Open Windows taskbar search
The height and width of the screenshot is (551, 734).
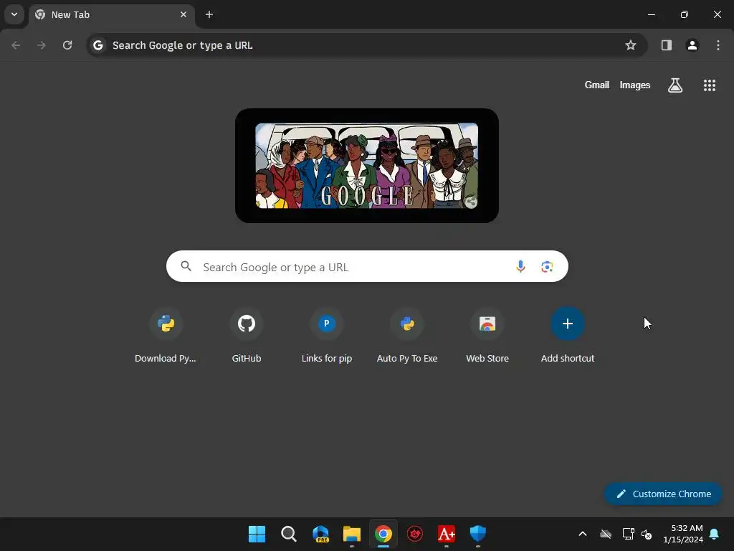289,534
